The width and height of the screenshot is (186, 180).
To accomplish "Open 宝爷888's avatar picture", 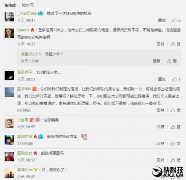I will pyautogui.click(x=9, y=92).
